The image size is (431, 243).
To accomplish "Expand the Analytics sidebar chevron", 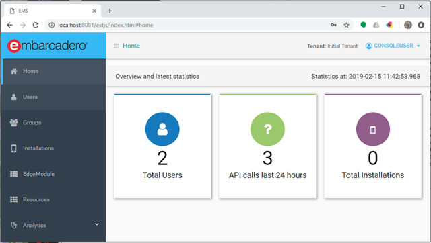I will (x=97, y=224).
